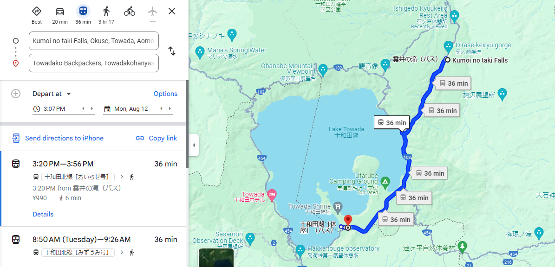Click the Kumoi no taki Falls origin field
The width and height of the screenshot is (555, 267).
93,41
